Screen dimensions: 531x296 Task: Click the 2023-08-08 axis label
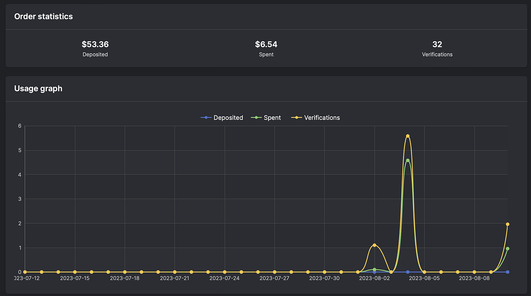click(x=474, y=278)
